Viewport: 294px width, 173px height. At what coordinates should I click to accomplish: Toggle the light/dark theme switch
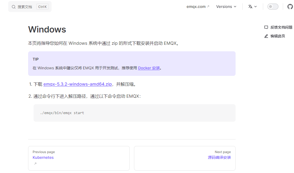click(x=273, y=7)
